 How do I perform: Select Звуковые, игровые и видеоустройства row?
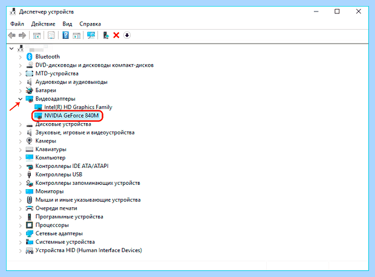pos(85,133)
